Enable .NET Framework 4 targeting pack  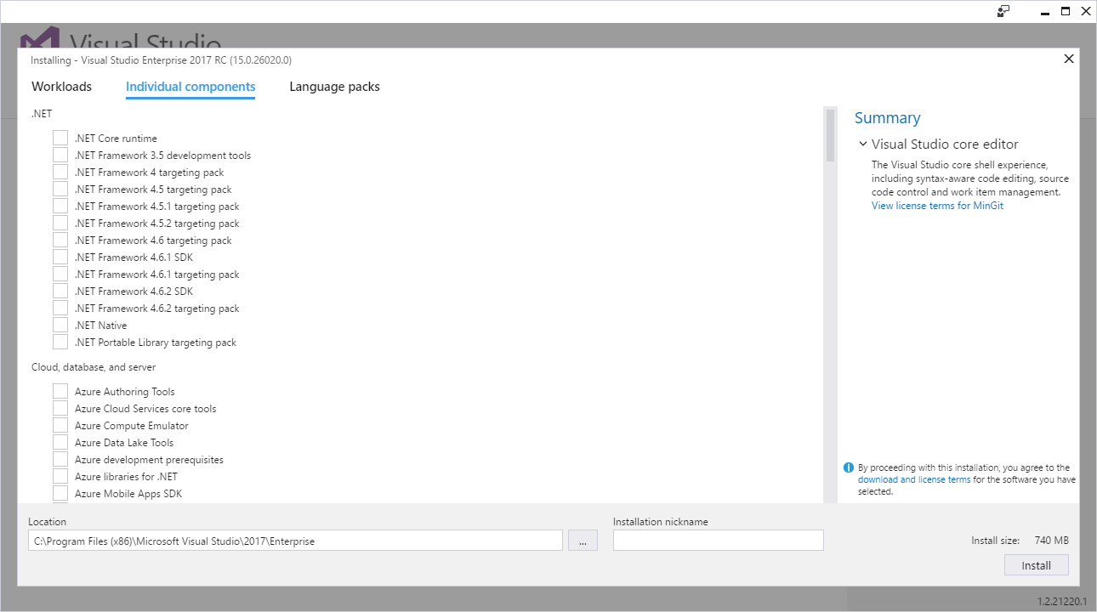[60, 172]
